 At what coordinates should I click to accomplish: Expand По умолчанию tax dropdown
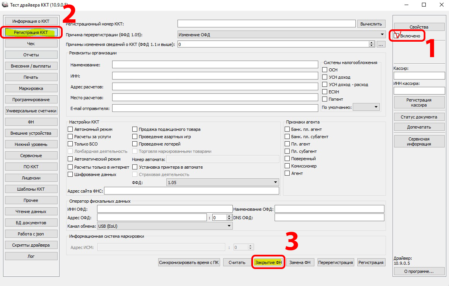click(376, 107)
